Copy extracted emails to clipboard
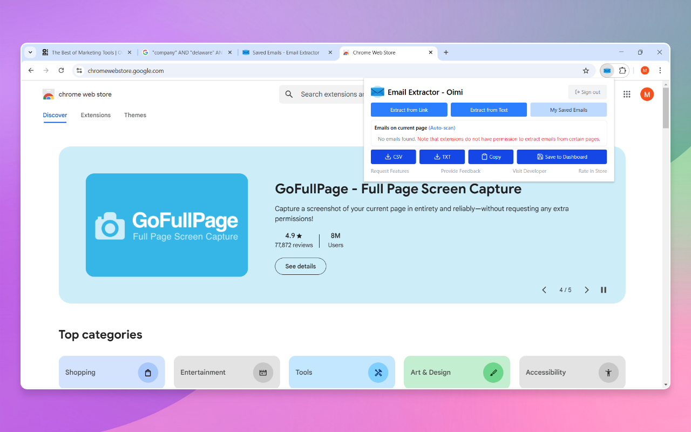 491,157
